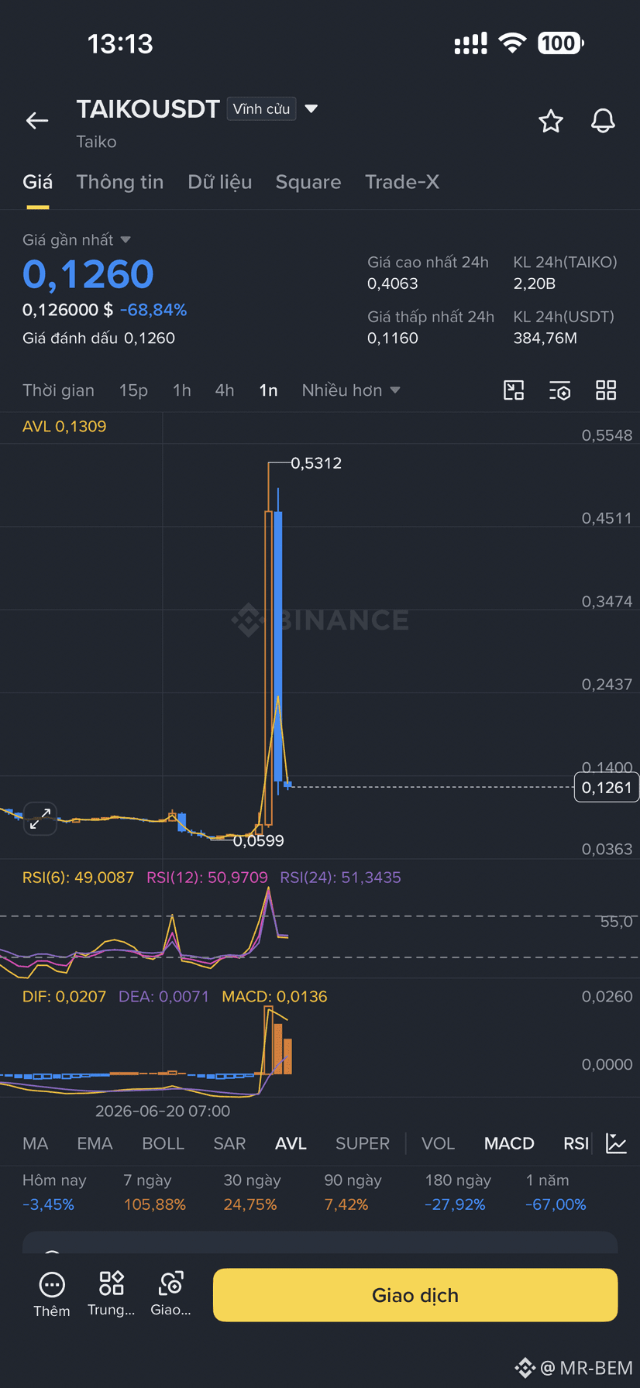
Task: Toggle the AVL indicator
Action: click(291, 1143)
